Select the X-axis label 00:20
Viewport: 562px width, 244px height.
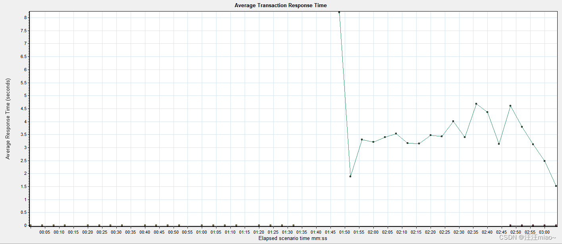click(x=88, y=232)
